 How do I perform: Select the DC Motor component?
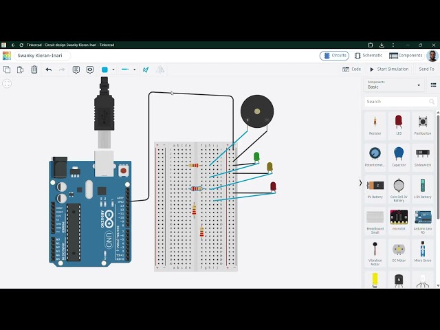click(399, 252)
